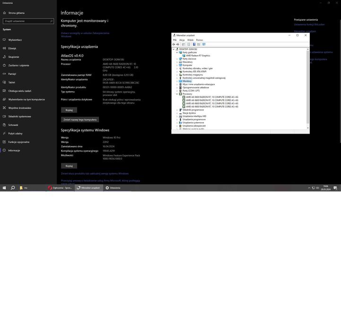Open the Plik menu in Device Manager
This screenshot has width=341, height=330.
point(175,40)
